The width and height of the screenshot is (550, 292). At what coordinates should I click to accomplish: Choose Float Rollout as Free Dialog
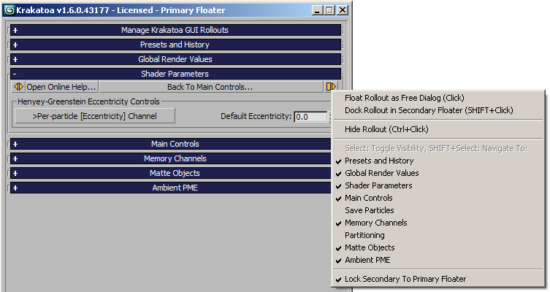coord(438,98)
